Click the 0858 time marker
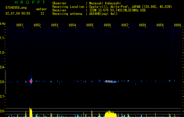The image size is (184, 117). (142, 25)
